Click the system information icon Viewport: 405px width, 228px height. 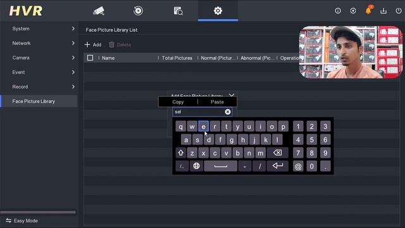[338, 11]
